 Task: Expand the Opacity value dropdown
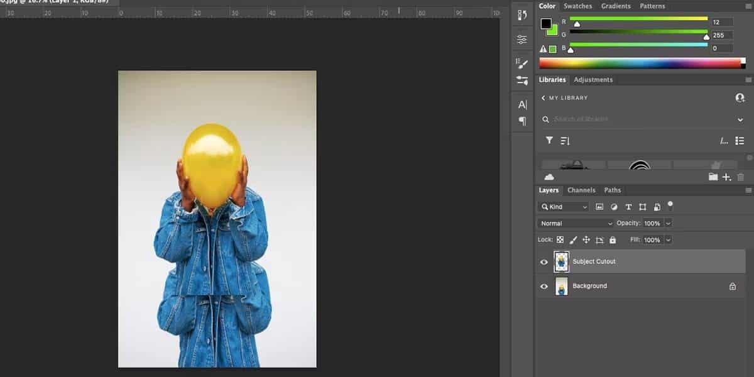667,223
